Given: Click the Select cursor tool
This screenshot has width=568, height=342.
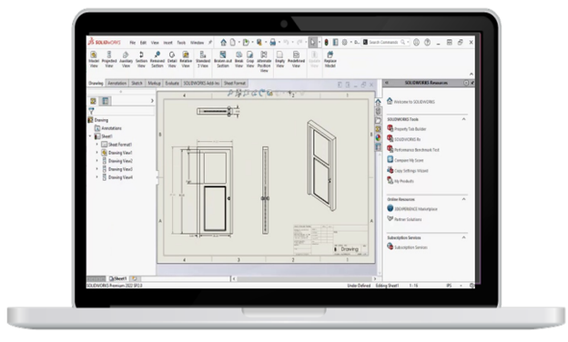Looking at the screenshot, I should [x=312, y=43].
